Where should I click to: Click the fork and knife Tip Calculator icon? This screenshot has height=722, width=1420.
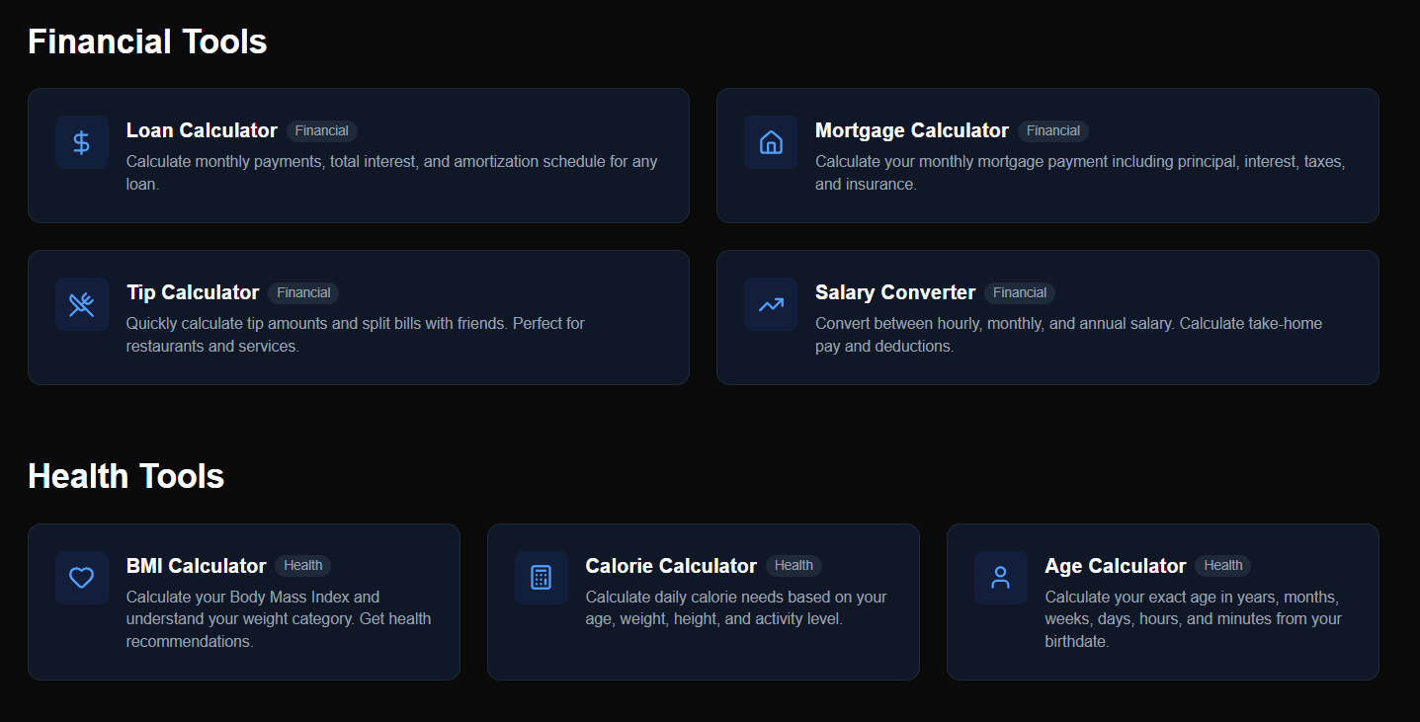81,303
